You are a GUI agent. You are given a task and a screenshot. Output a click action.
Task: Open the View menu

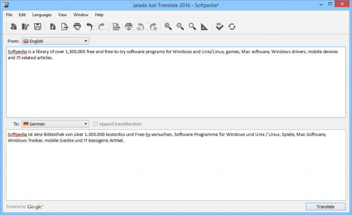coord(62,14)
